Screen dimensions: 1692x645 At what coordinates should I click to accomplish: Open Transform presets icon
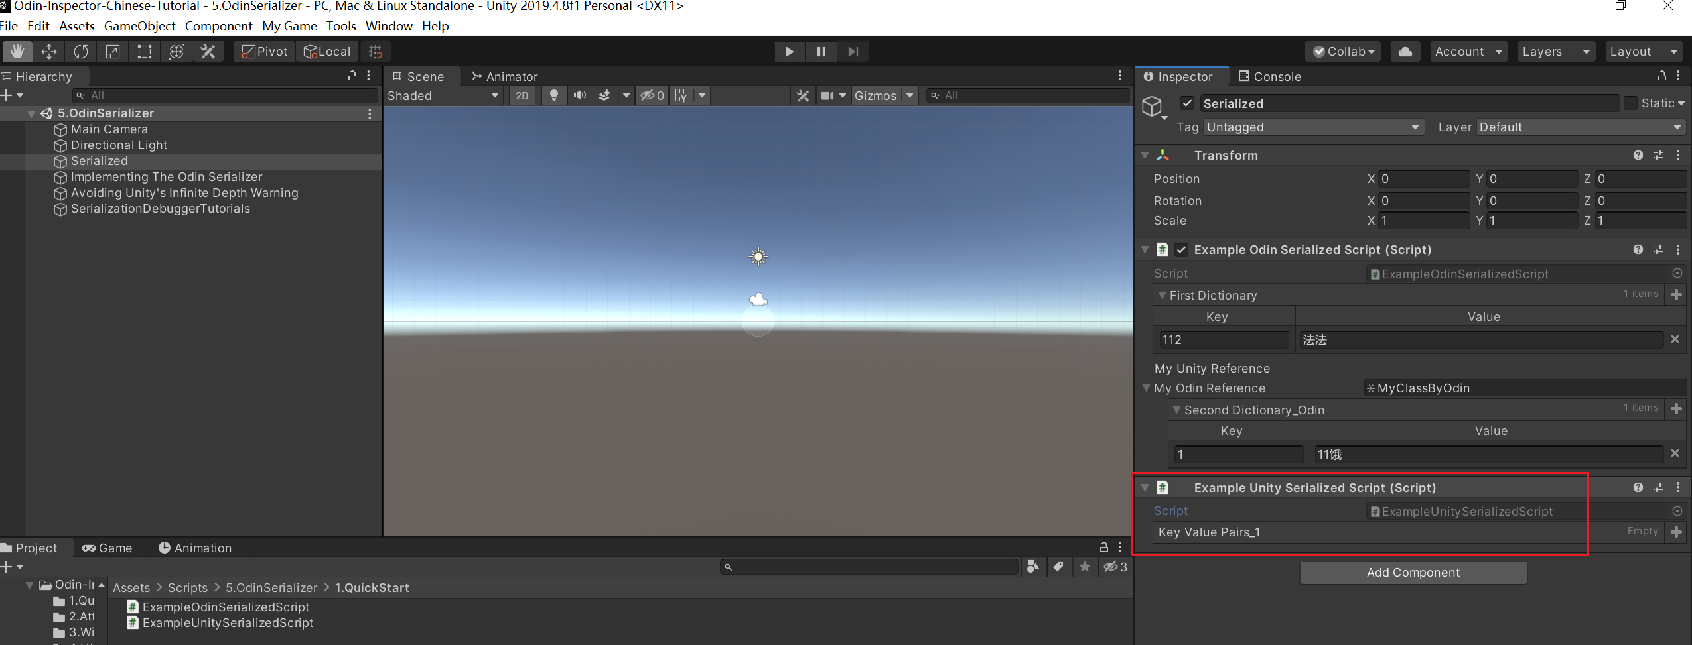(1658, 155)
